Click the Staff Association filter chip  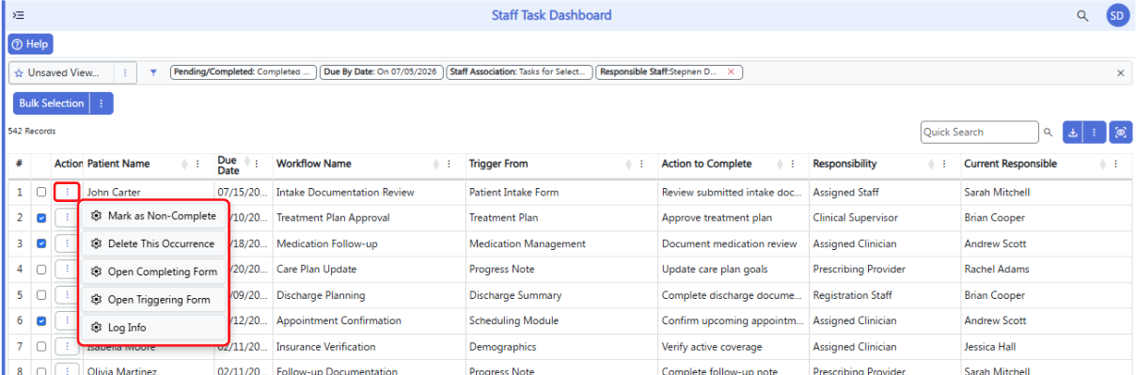[519, 72]
